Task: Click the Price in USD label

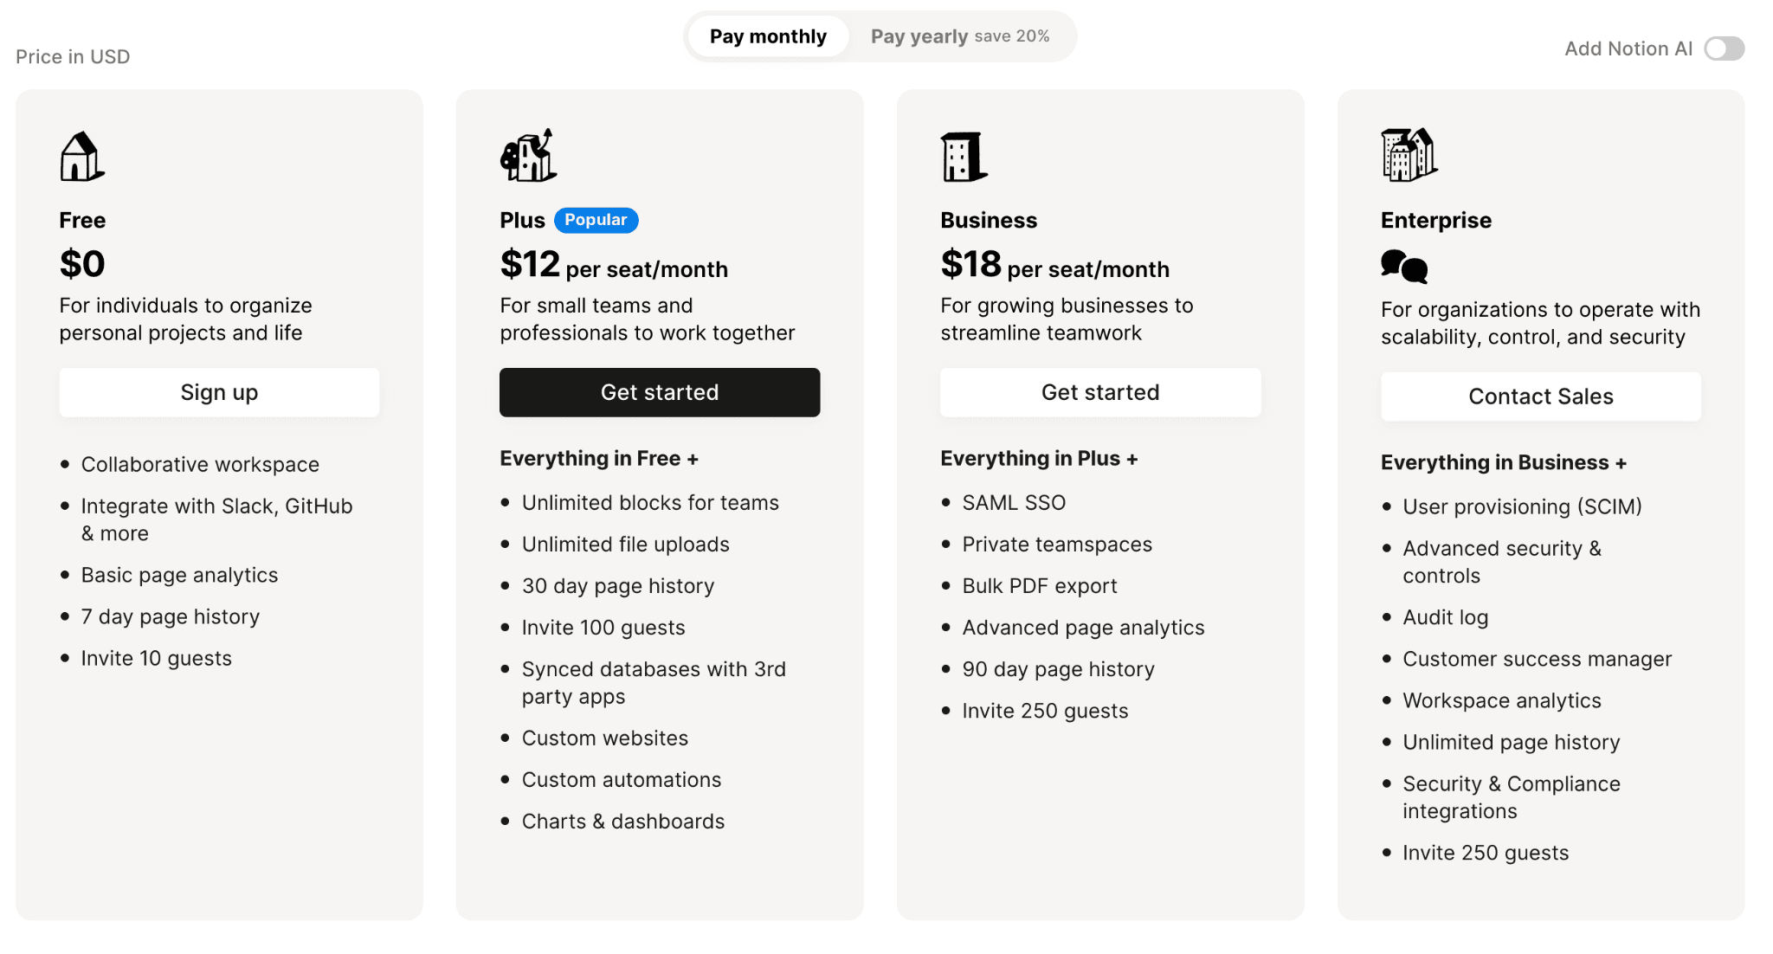Action: 73,56
